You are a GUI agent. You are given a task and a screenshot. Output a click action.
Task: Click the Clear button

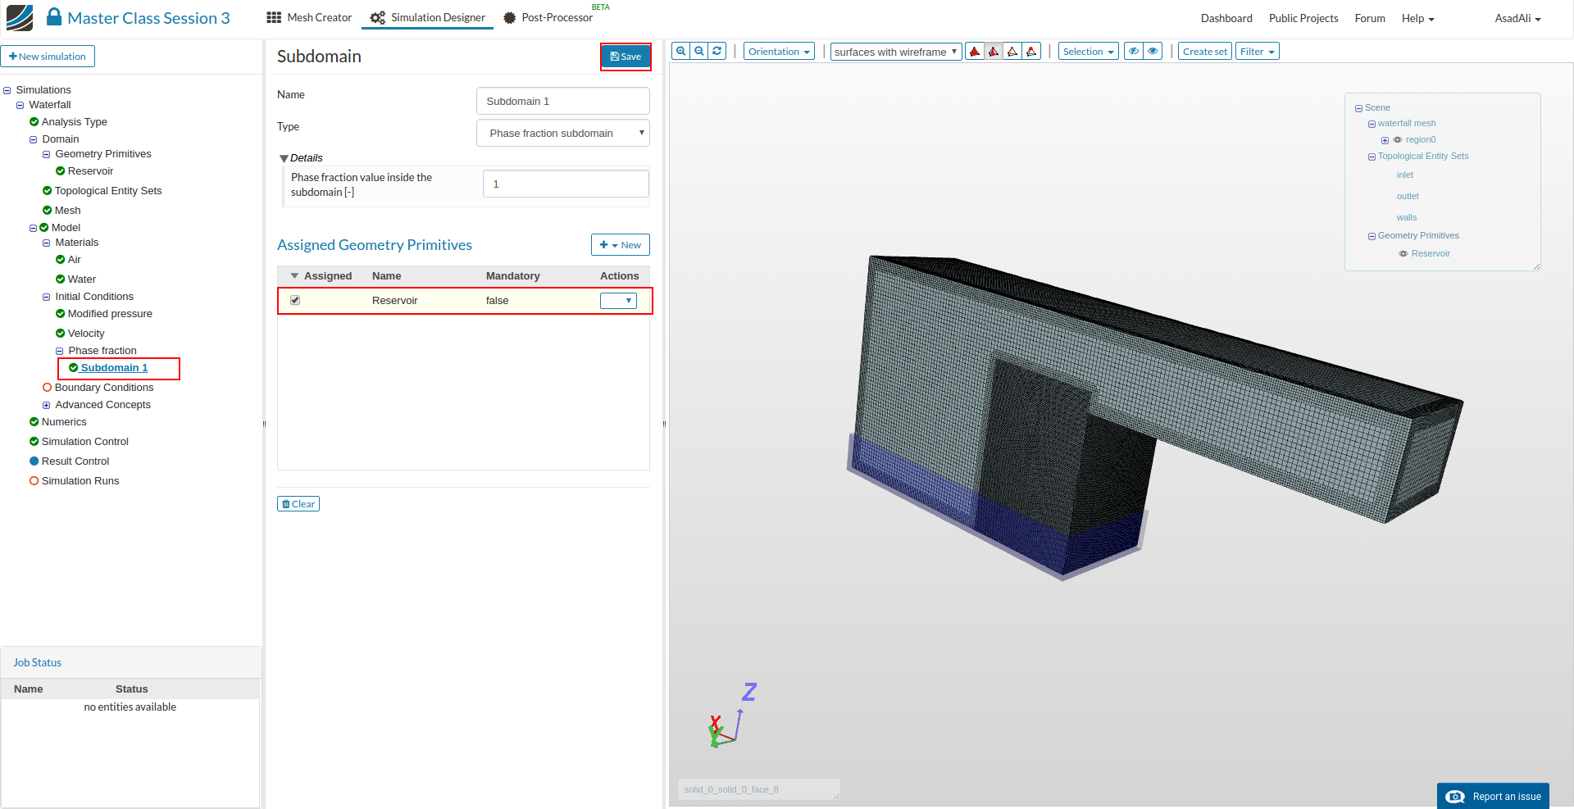click(298, 504)
